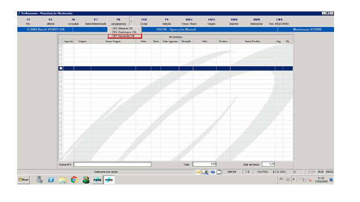The width and height of the screenshot is (360, 202).
Task: Tick the checkbox of the first grid row
Action: 61,46
